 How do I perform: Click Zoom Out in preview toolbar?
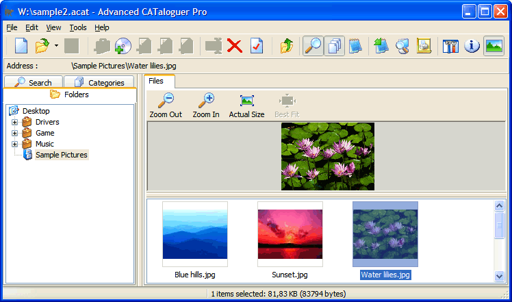166,105
